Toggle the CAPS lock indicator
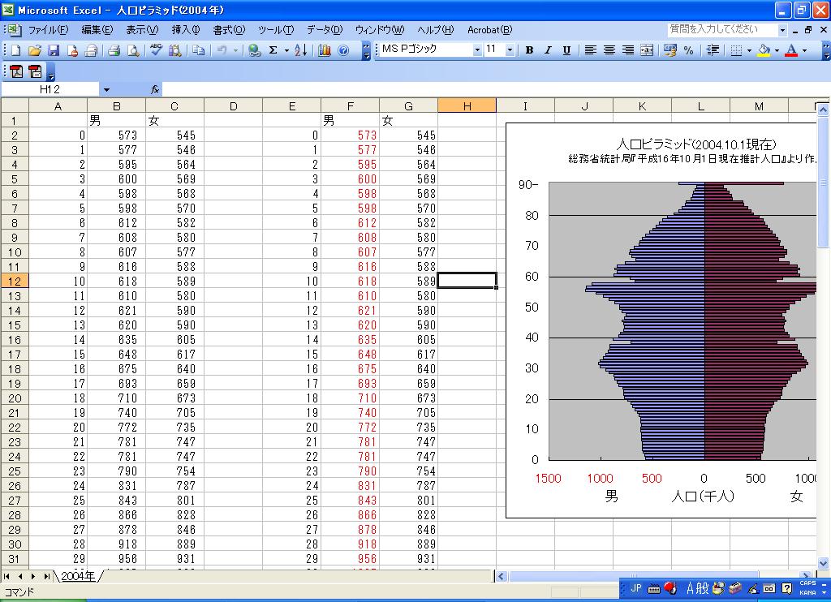 [807, 583]
